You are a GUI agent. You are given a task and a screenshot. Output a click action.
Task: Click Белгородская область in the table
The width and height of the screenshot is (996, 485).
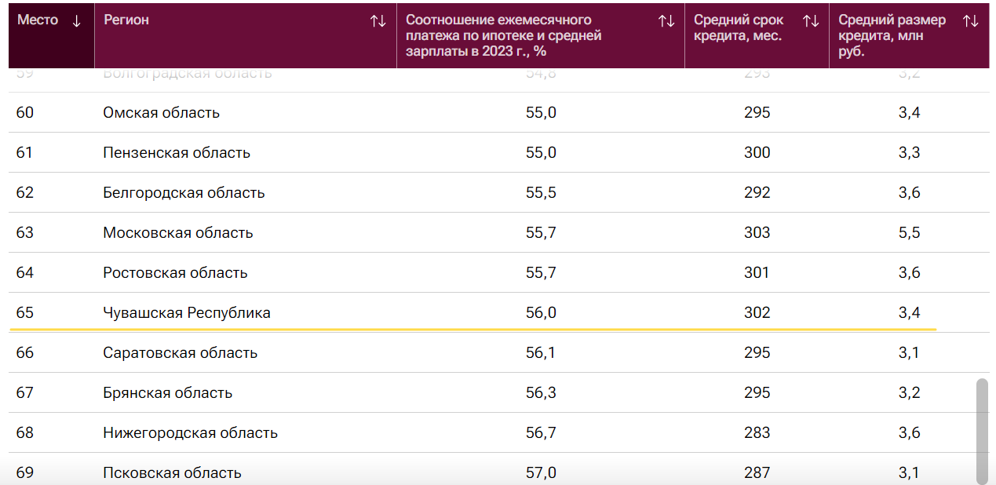coord(184,193)
